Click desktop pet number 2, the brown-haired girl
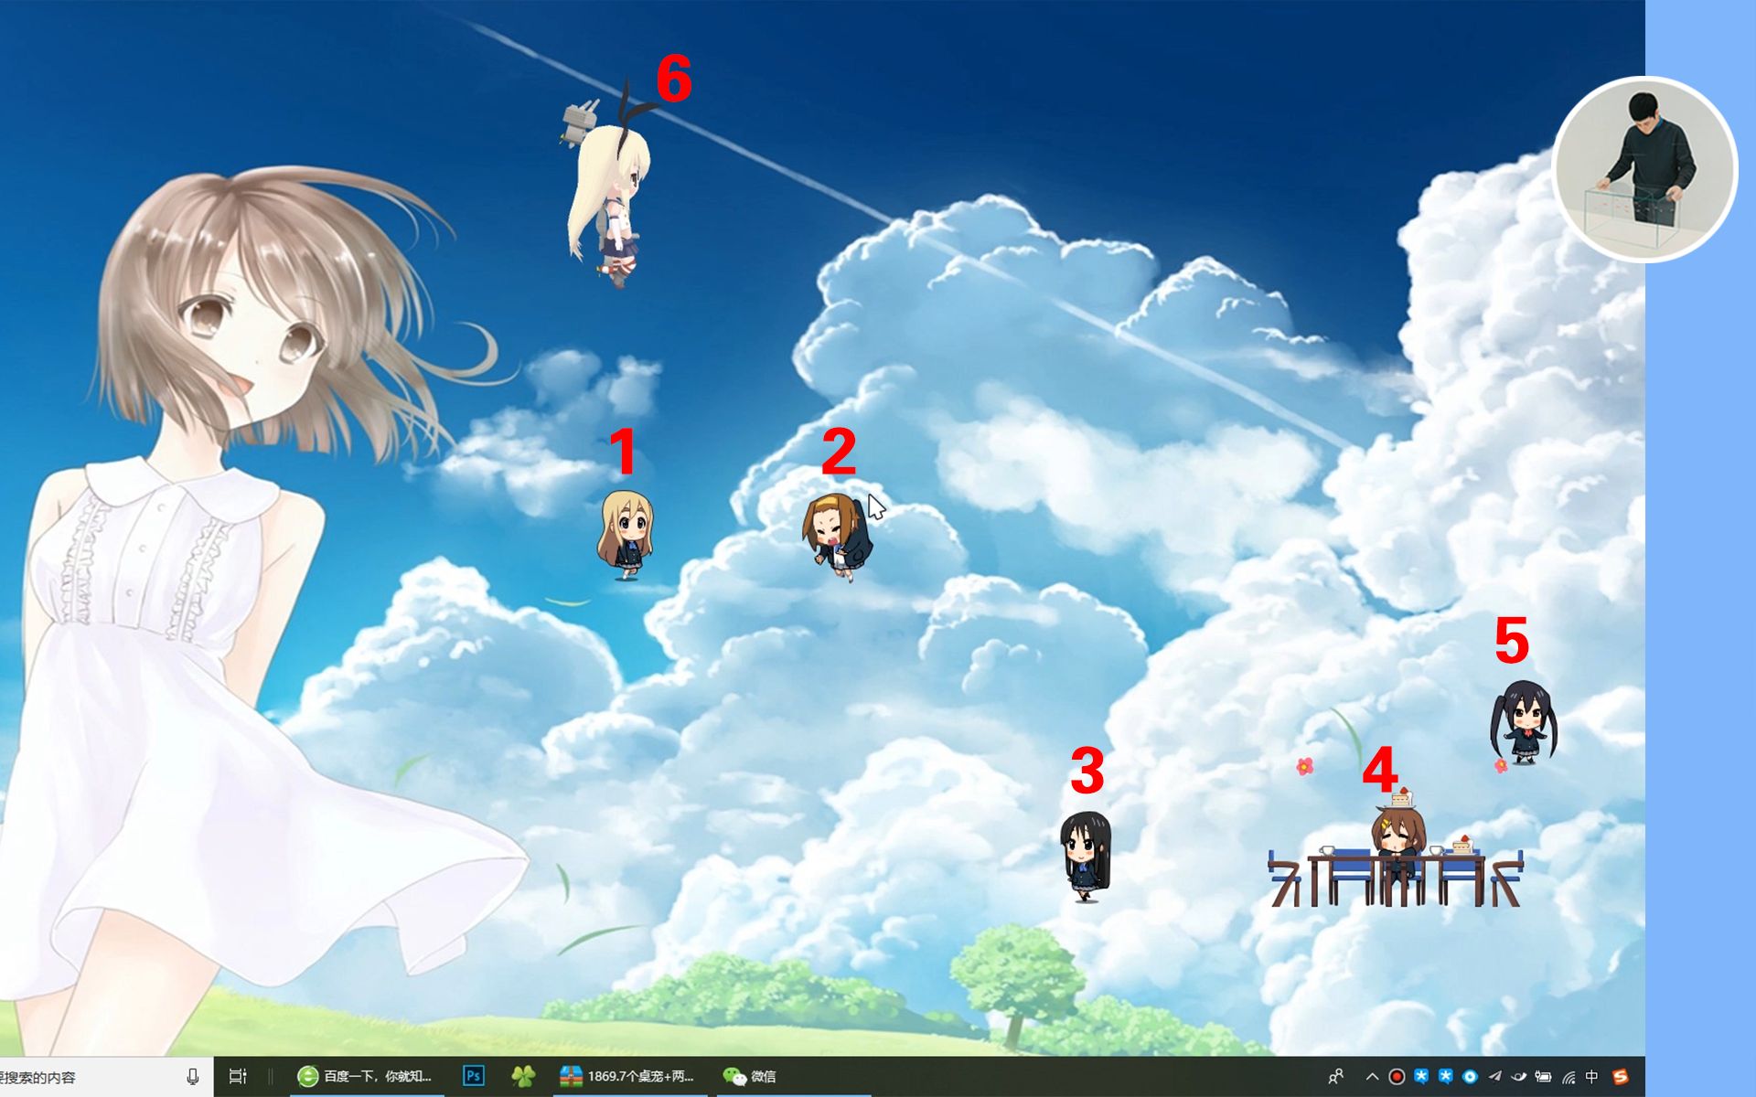Image resolution: width=1756 pixels, height=1097 pixels. 837,537
